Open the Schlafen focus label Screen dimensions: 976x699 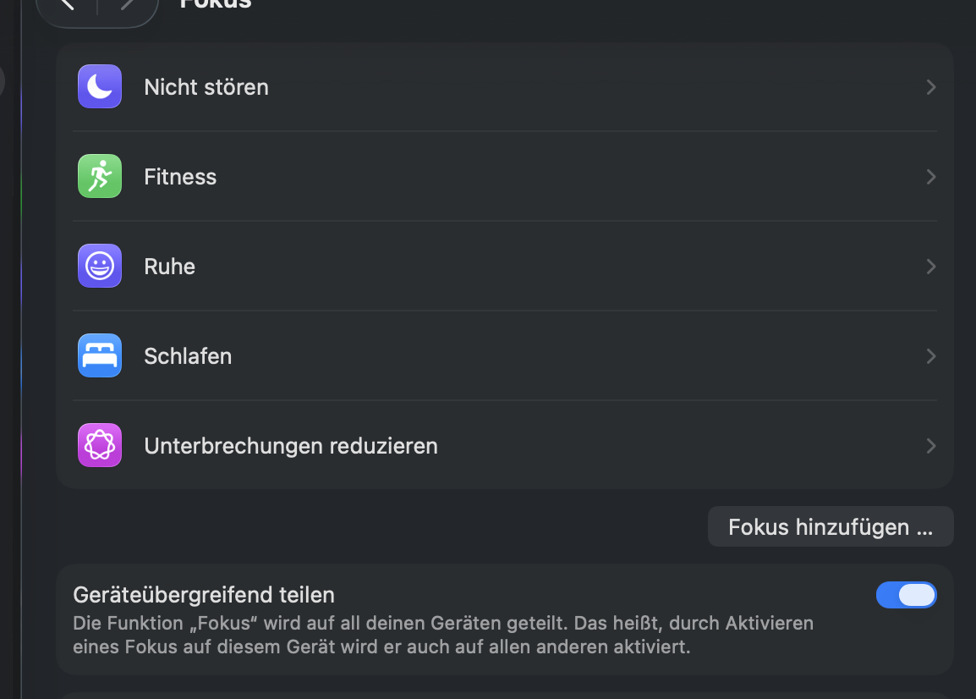188,356
